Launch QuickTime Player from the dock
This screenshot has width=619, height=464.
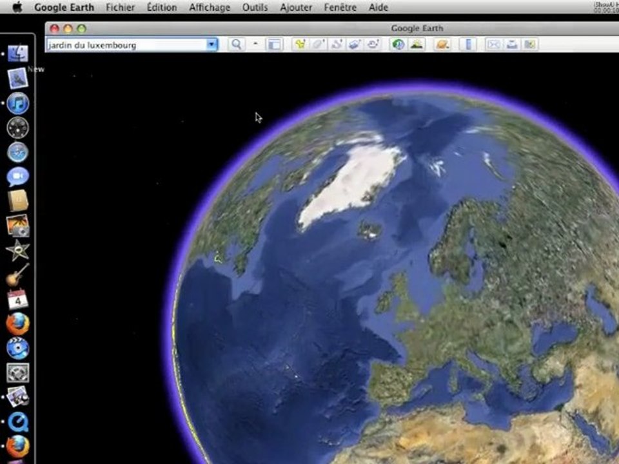(18, 421)
